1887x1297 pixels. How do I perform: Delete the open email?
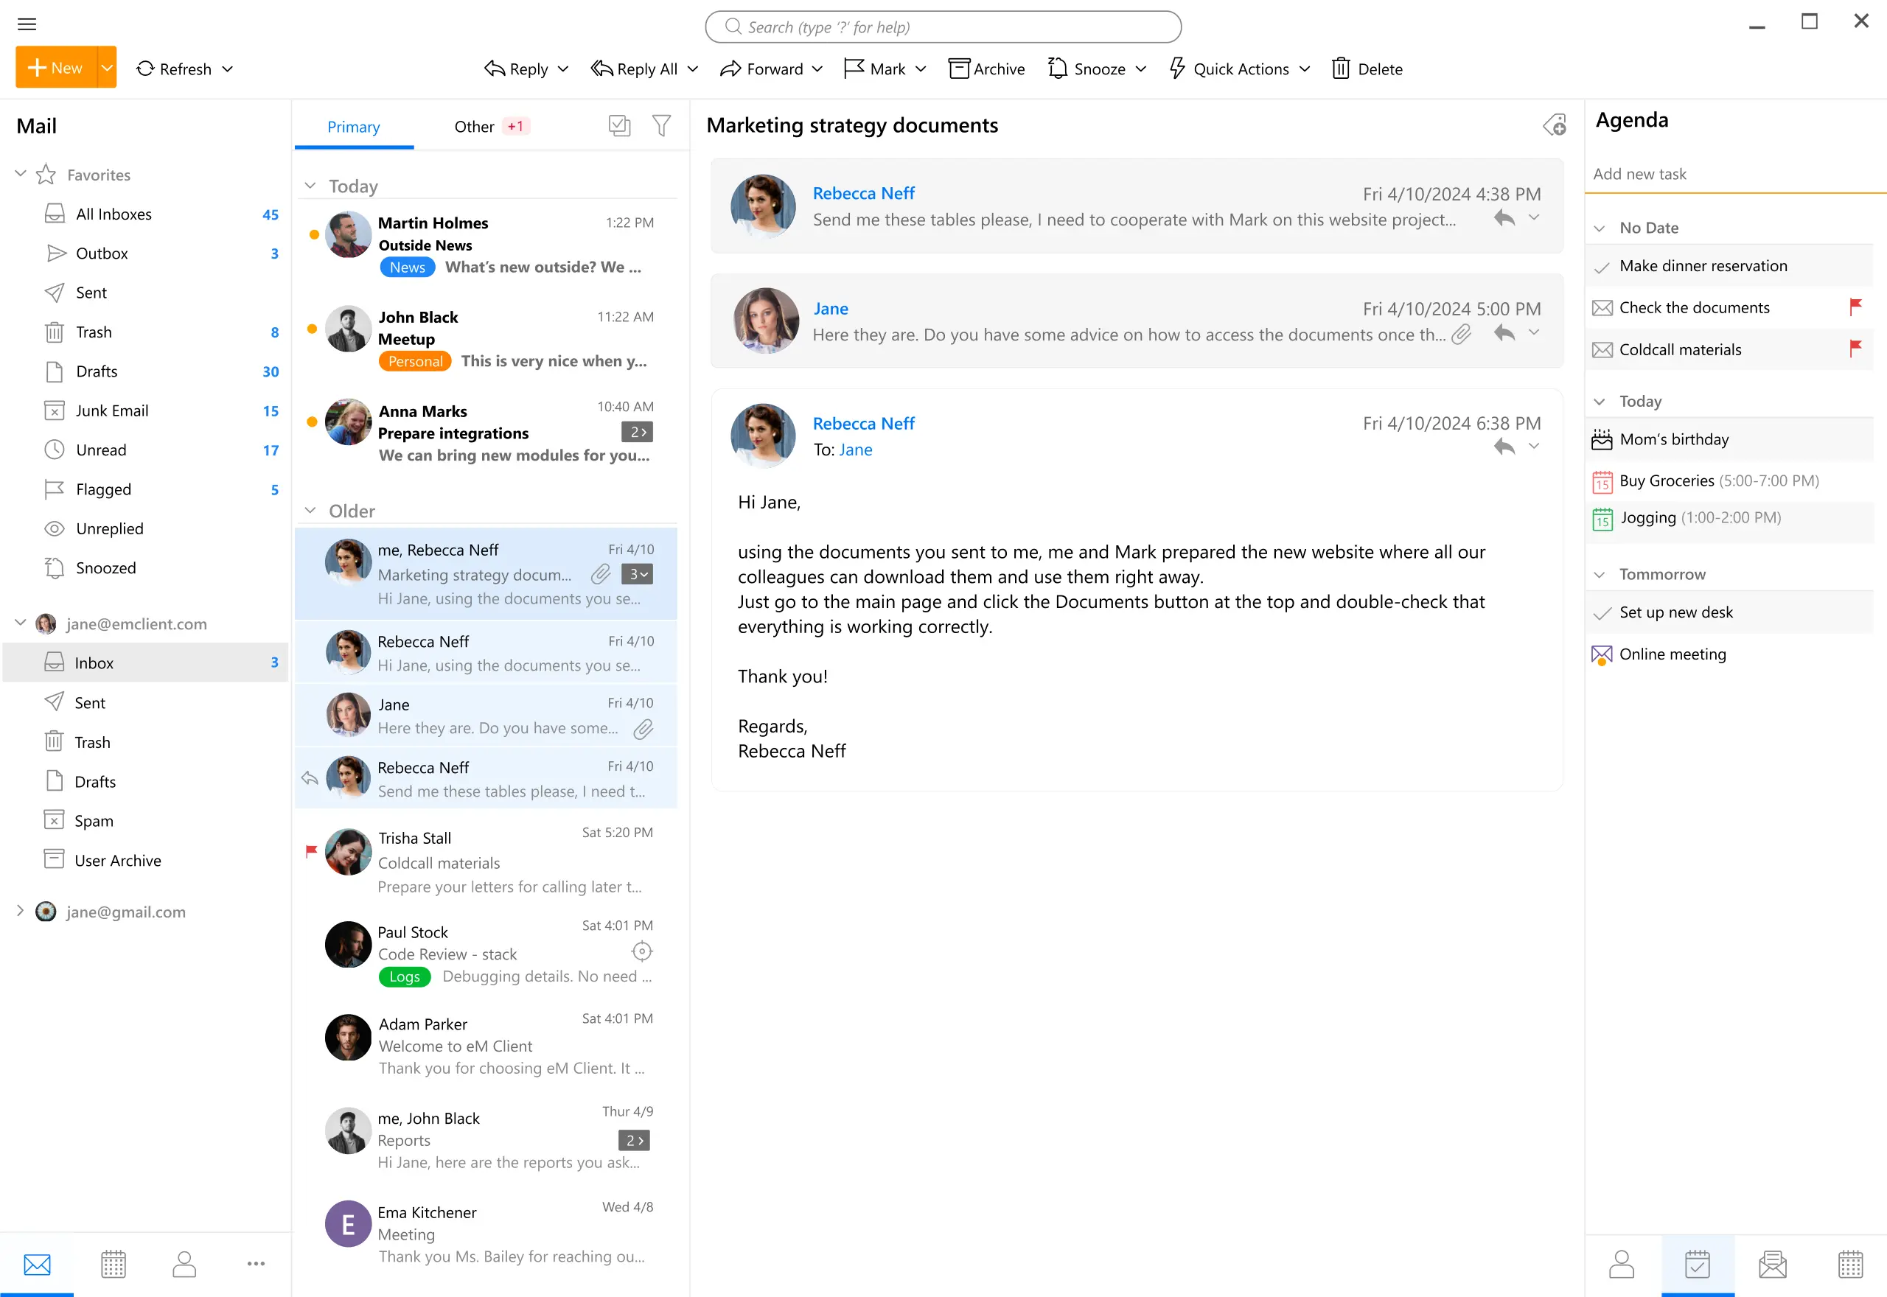pos(1366,69)
